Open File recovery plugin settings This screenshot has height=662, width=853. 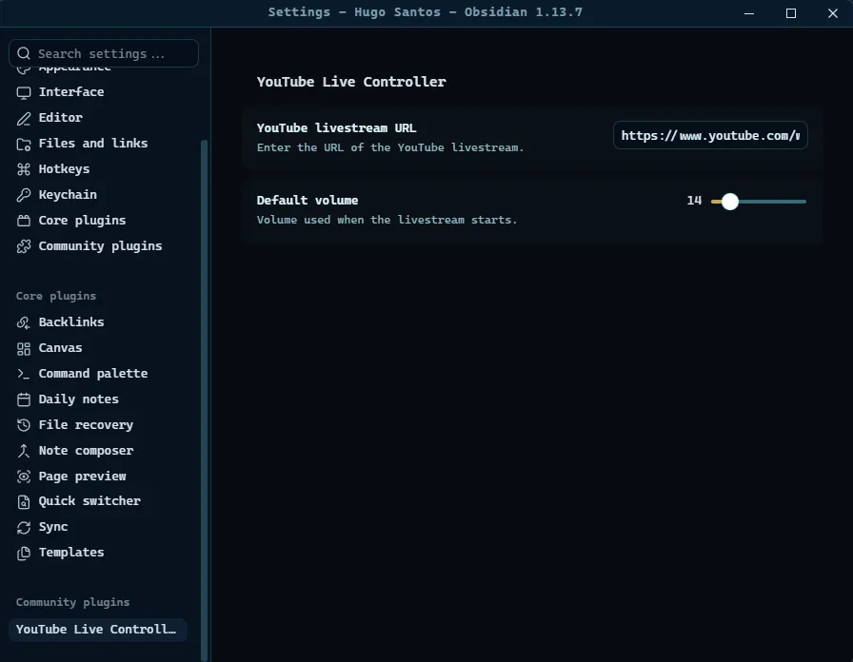[x=98, y=424]
